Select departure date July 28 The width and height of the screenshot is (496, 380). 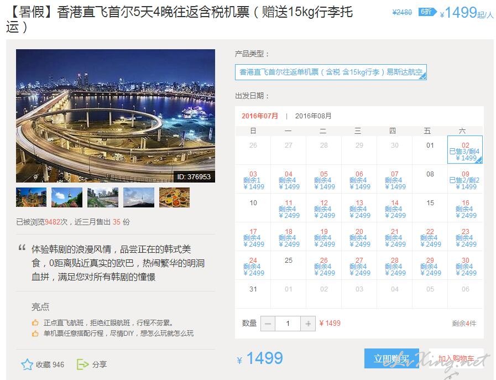[395, 266]
